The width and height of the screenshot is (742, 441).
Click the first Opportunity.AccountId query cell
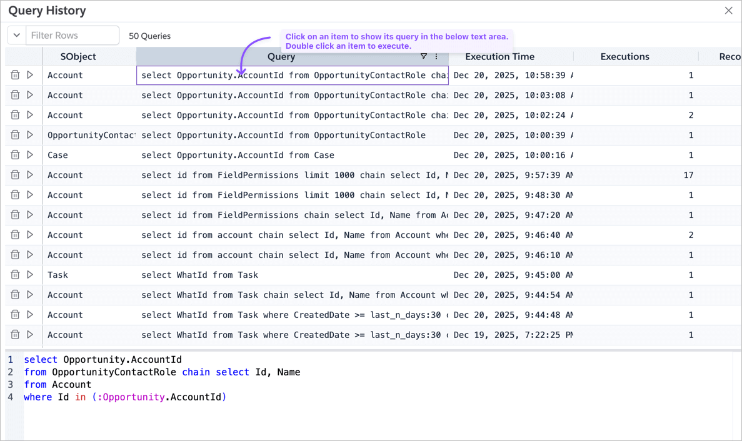pos(292,76)
